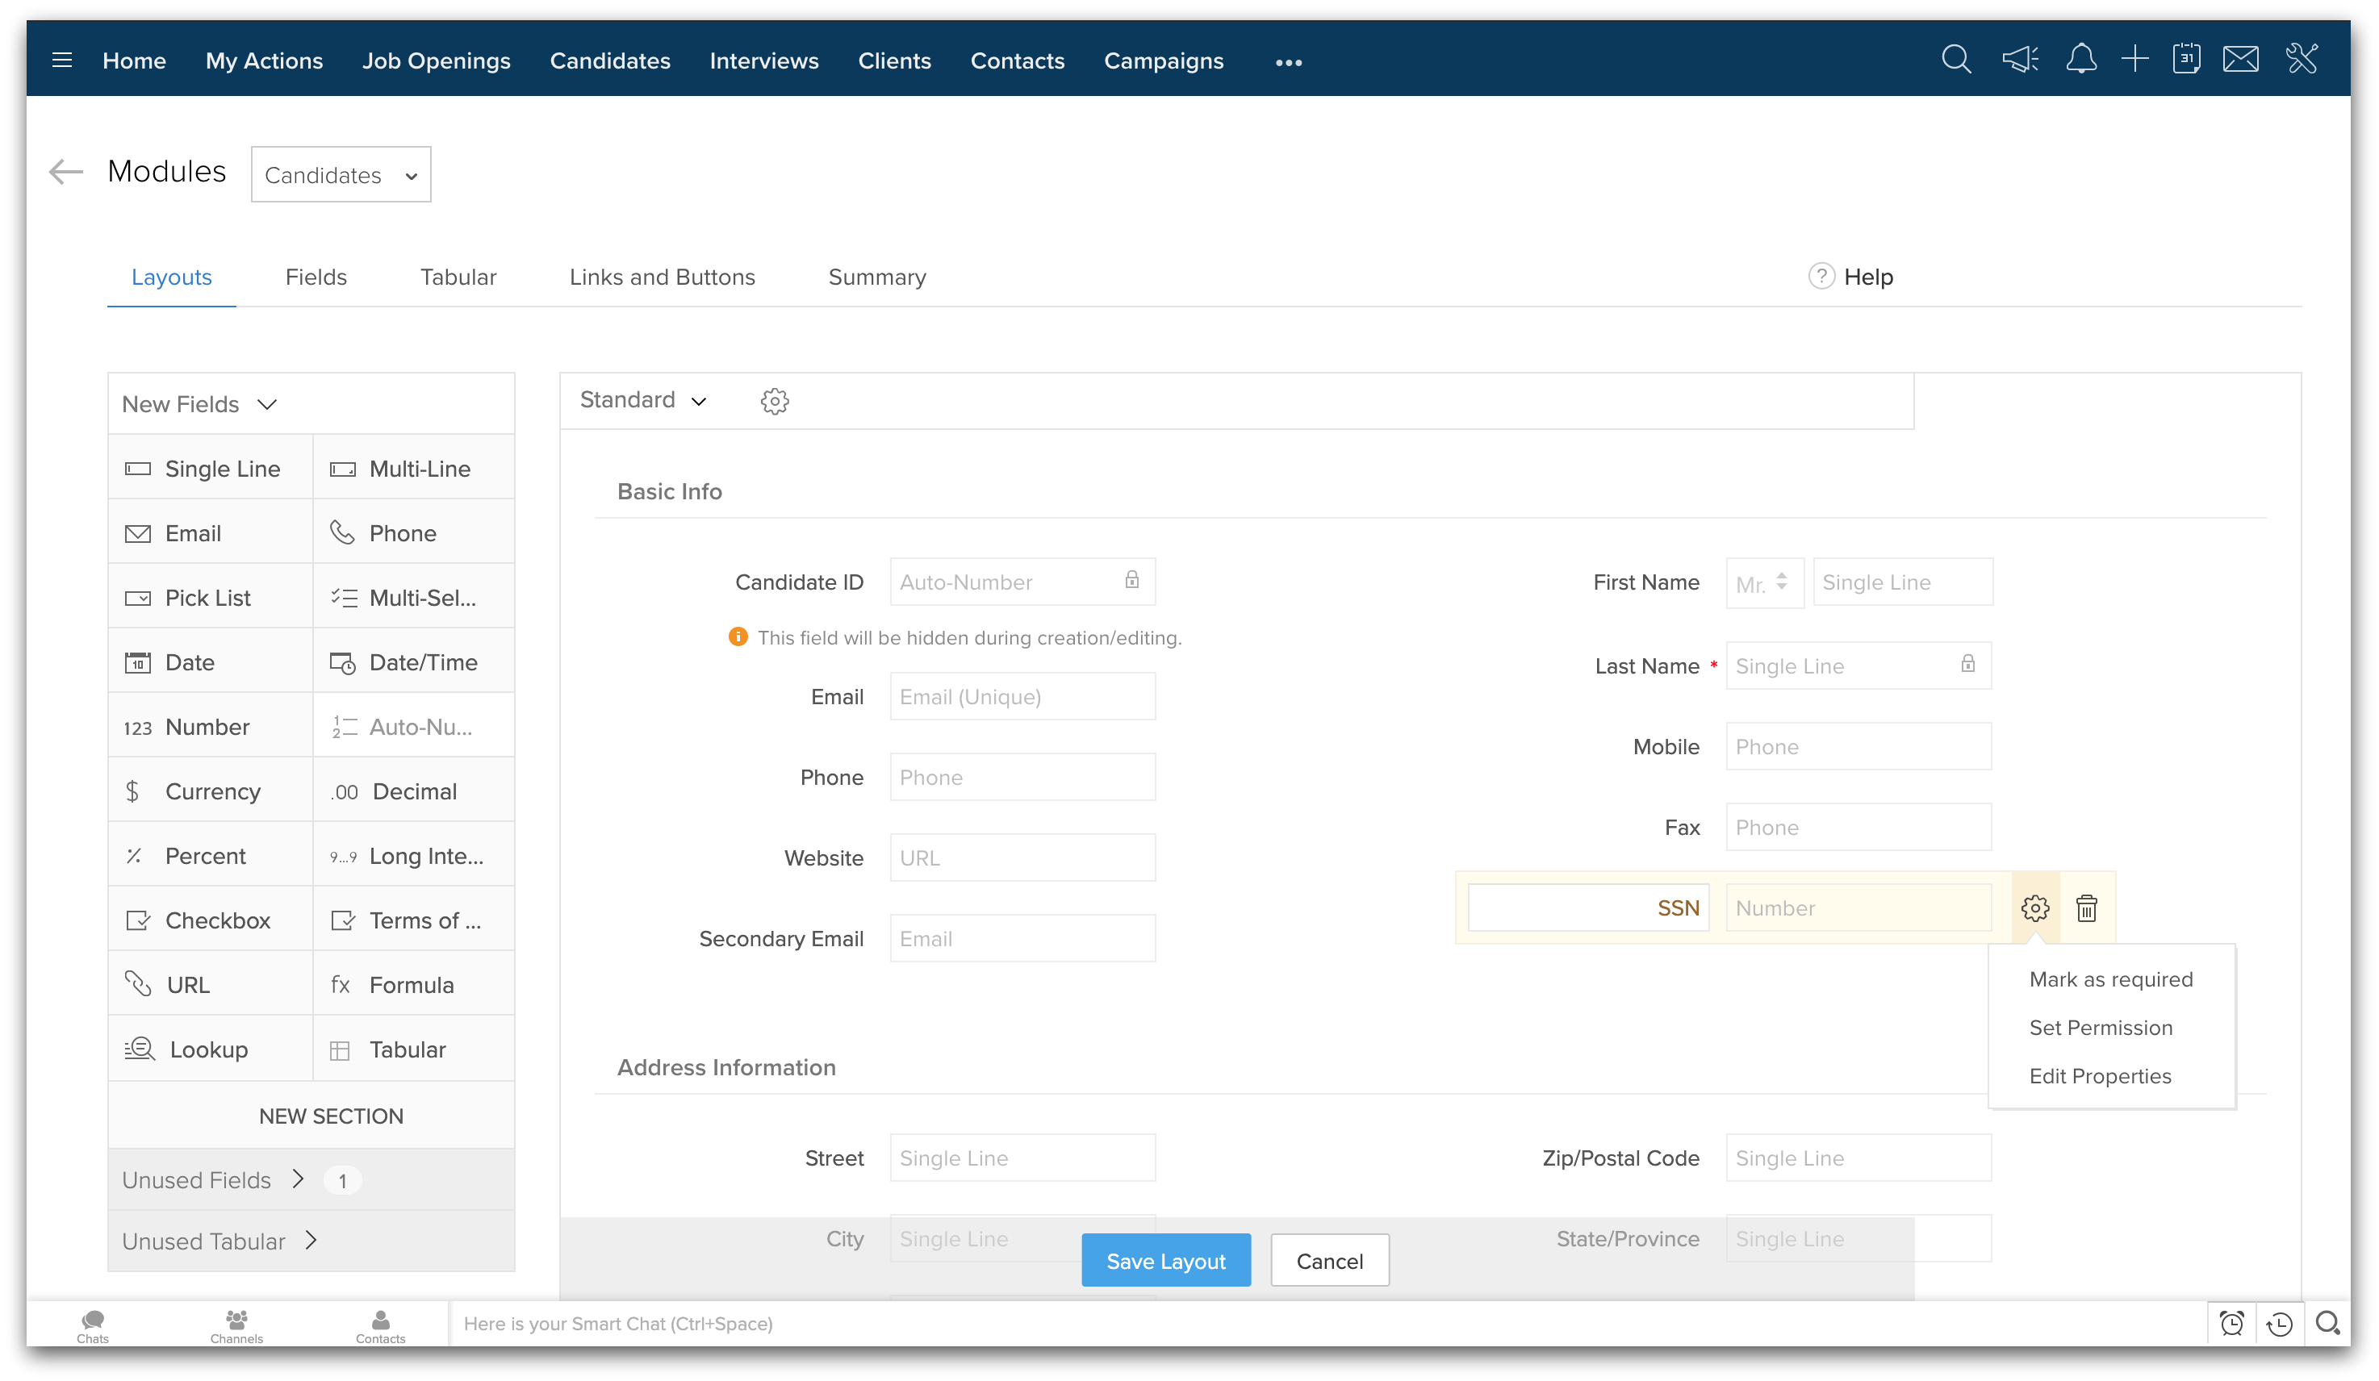This screenshot has width=2379, height=1381.
Task: Click the Standard layout settings gear
Action: click(774, 401)
